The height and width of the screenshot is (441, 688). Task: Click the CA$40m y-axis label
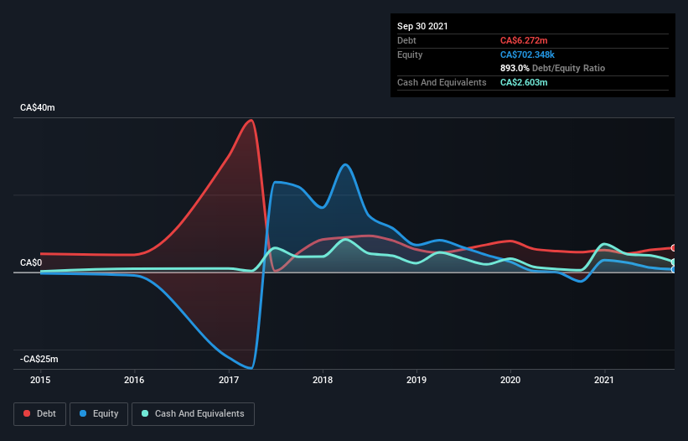(x=38, y=107)
